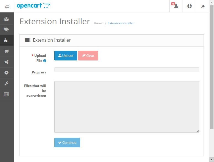Click the scrollbar up arrow
Viewport: 214px width, 162px height.
(212, 2)
